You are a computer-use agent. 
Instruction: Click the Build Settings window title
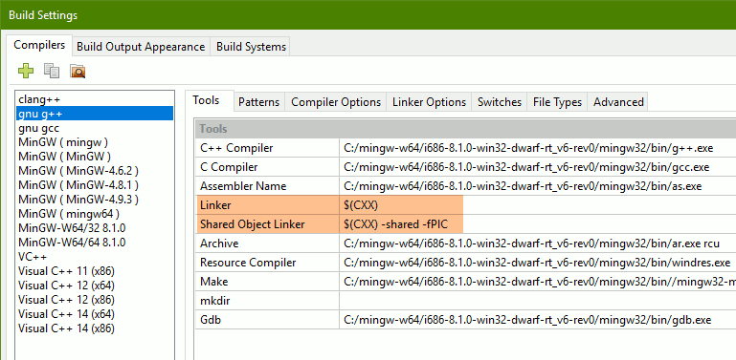[x=43, y=15]
